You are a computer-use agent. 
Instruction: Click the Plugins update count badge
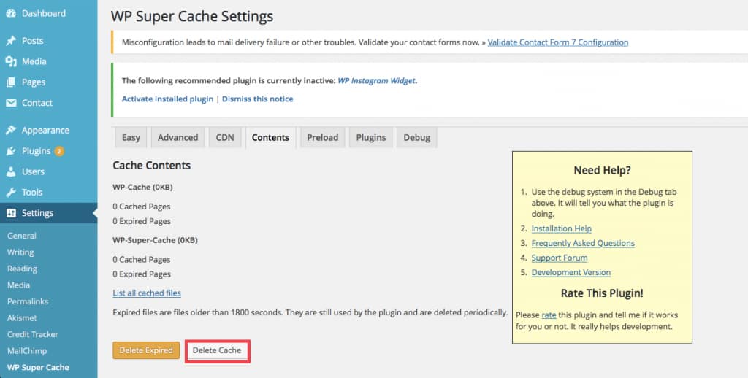click(x=59, y=151)
